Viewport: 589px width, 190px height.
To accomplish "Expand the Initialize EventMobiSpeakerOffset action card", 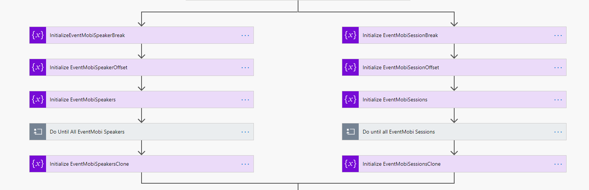I will click(x=142, y=67).
